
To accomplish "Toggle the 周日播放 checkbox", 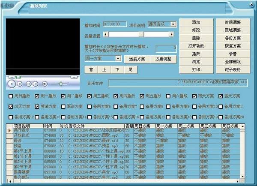I will (x=11, y=96).
